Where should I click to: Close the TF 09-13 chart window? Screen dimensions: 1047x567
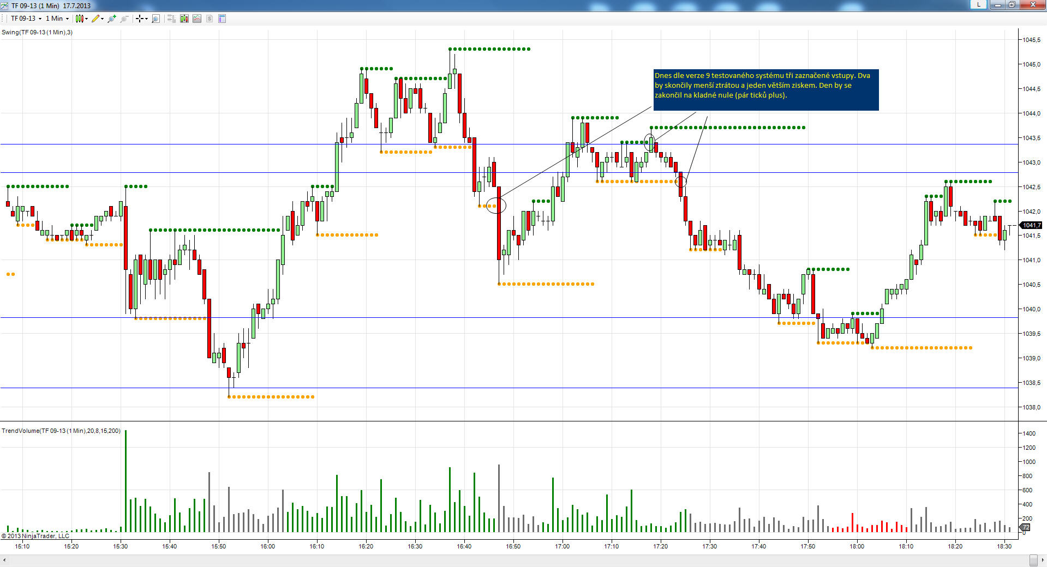[x=1032, y=5]
